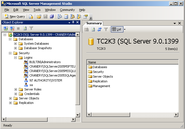The image size is (185, 129).
Task: Click Filter funnel in Object Explorer
Action: pyautogui.click(x=31, y=28)
